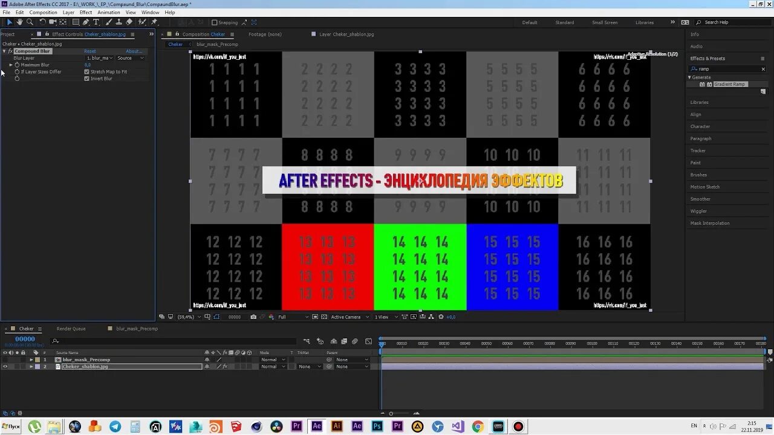Select the Hand tool
This screenshot has width=774, height=435.
click(x=19, y=22)
